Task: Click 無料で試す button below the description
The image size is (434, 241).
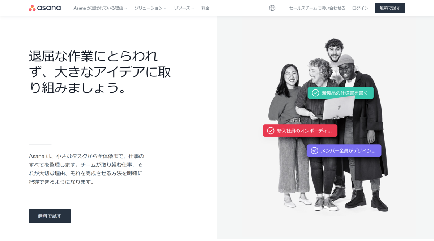Action: click(x=50, y=216)
